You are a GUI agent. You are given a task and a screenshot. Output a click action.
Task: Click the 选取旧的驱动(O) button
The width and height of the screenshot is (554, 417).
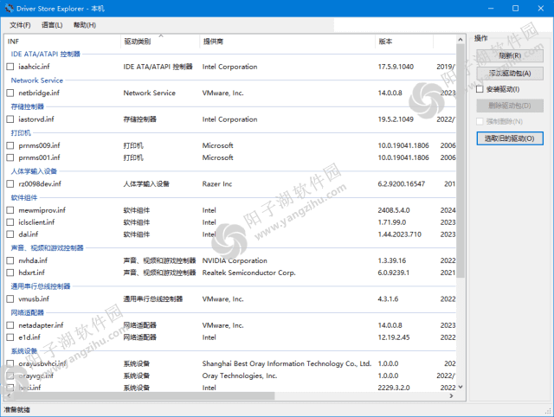pos(510,138)
